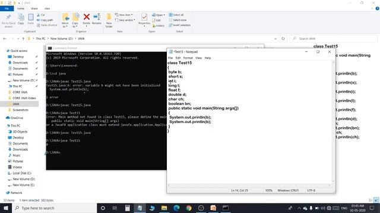Click the Up one level arrow
380x213 pixels.
pos(23,38)
